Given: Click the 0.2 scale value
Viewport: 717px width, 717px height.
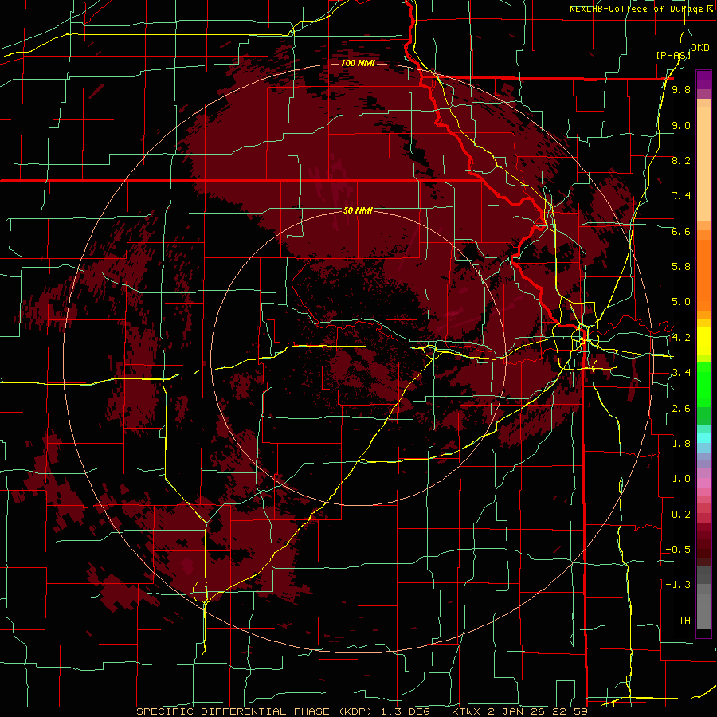Looking at the screenshot, I should (x=681, y=515).
